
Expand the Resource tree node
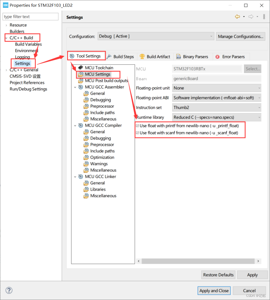(x=6, y=25)
